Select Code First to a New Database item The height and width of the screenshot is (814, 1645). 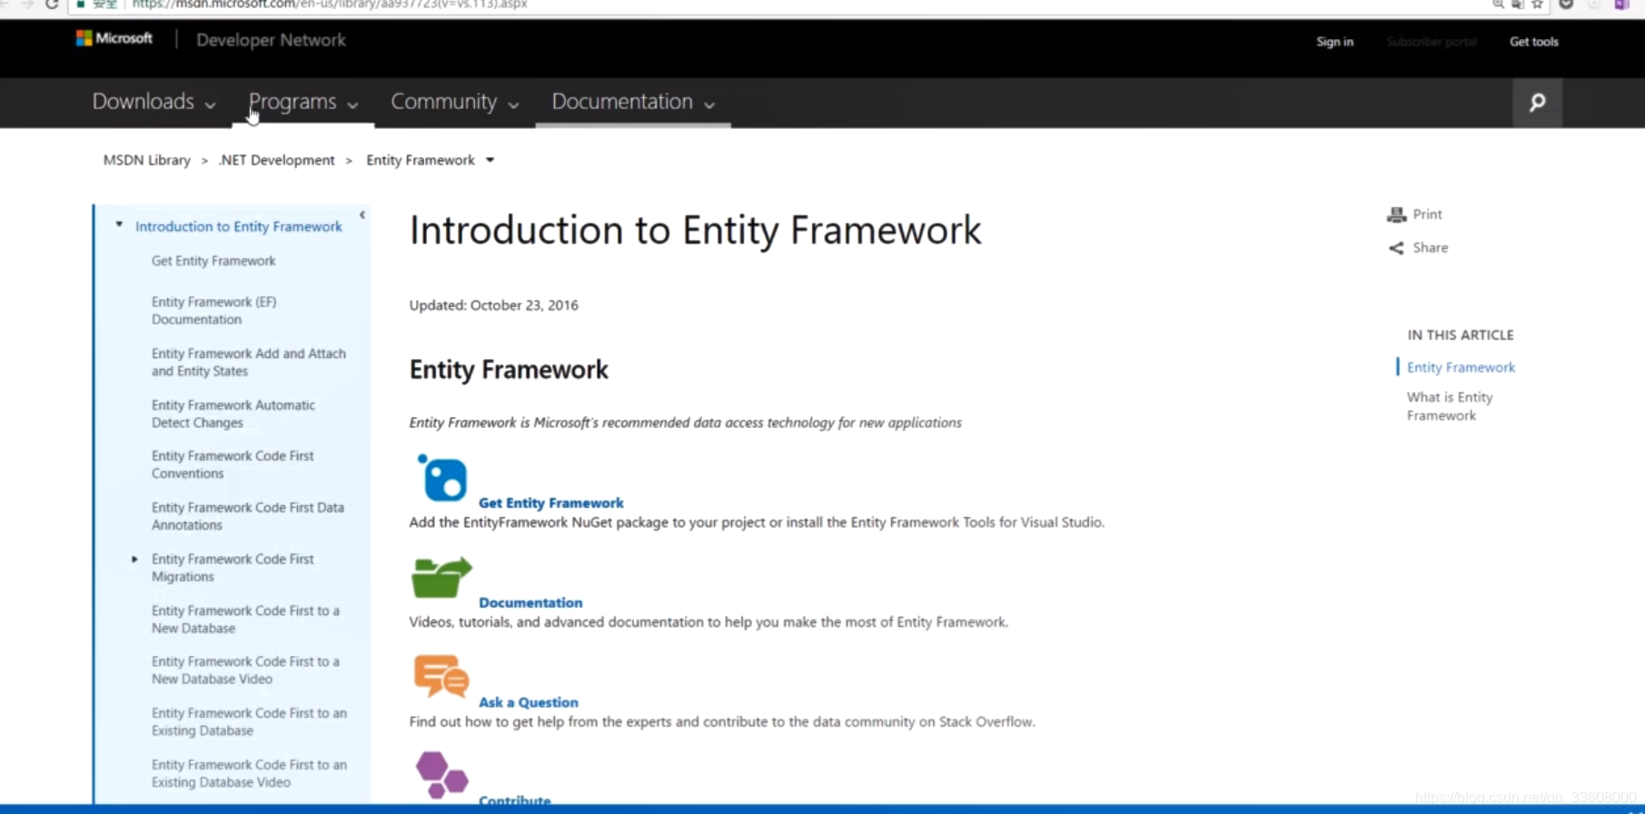point(245,620)
